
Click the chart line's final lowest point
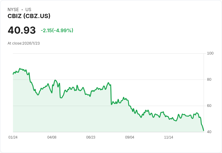pos(204,130)
